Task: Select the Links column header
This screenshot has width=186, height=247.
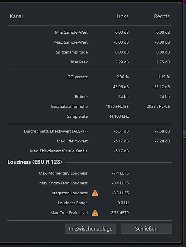Action: pos(122,16)
